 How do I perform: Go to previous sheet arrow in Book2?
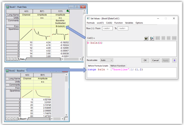[x=7, y=119]
